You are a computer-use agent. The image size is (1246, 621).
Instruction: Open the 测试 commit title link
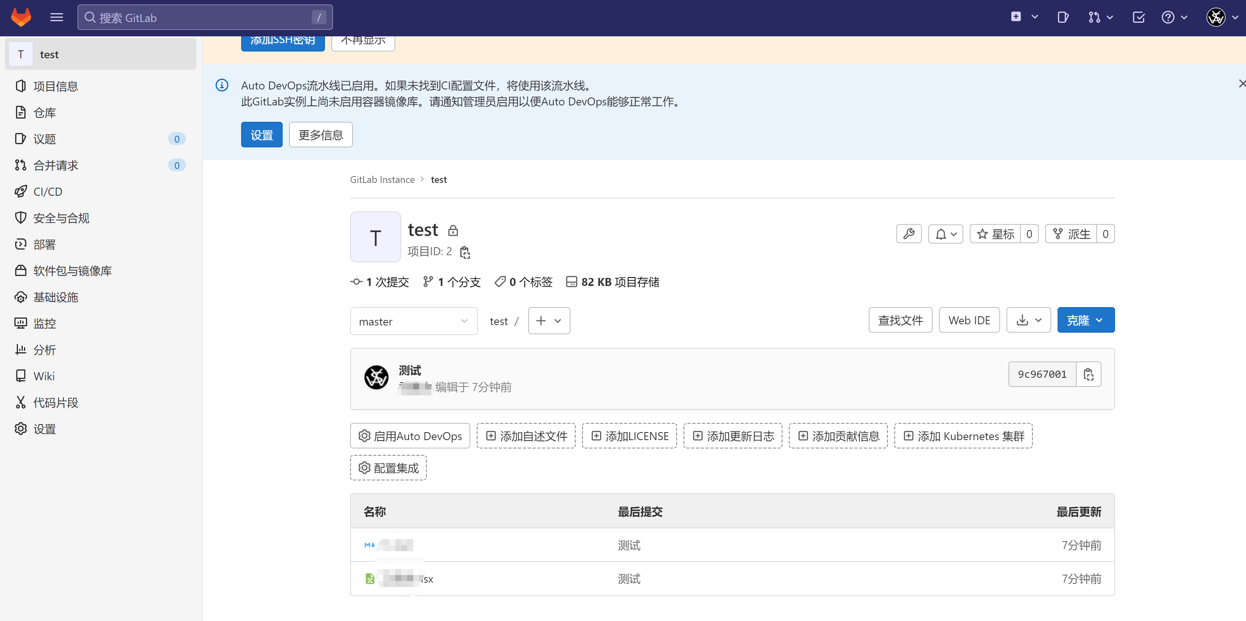point(410,370)
